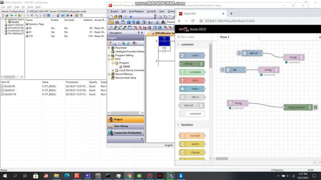Open File menu in MX OPC Configurator

(3, 7)
